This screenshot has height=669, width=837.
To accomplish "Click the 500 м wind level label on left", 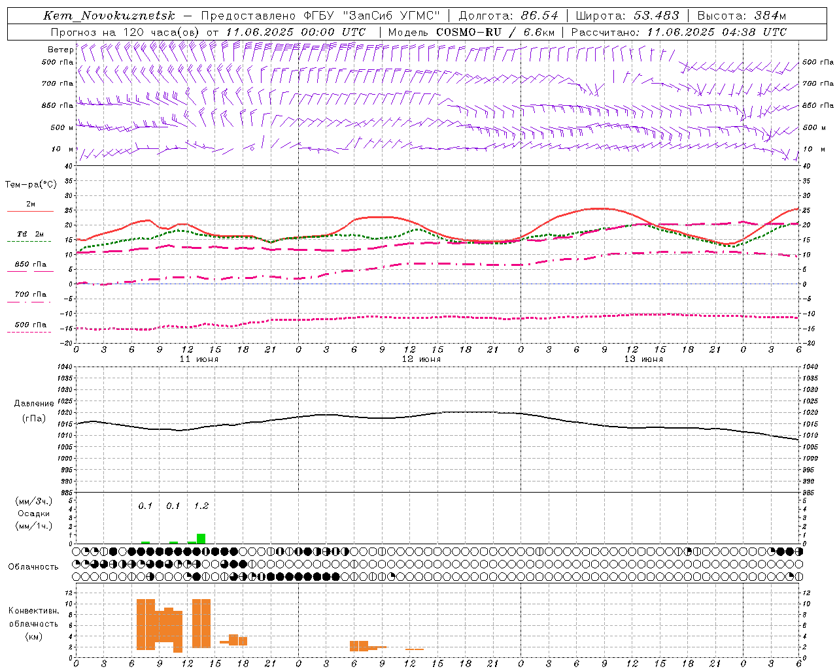I will pyautogui.click(x=62, y=128).
